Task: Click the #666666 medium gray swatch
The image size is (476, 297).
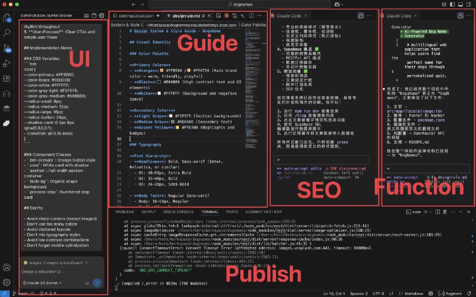Action: pyautogui.click(x=173, y=122)
